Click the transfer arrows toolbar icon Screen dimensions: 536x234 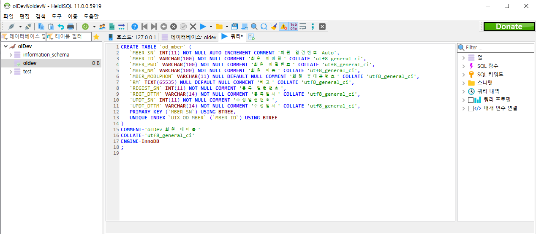click(122, 27)
